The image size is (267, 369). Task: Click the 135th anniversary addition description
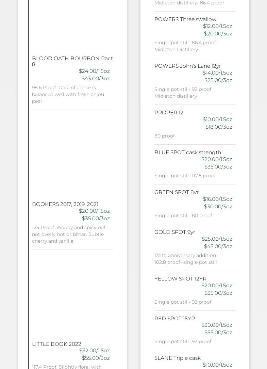pos(186,259)
